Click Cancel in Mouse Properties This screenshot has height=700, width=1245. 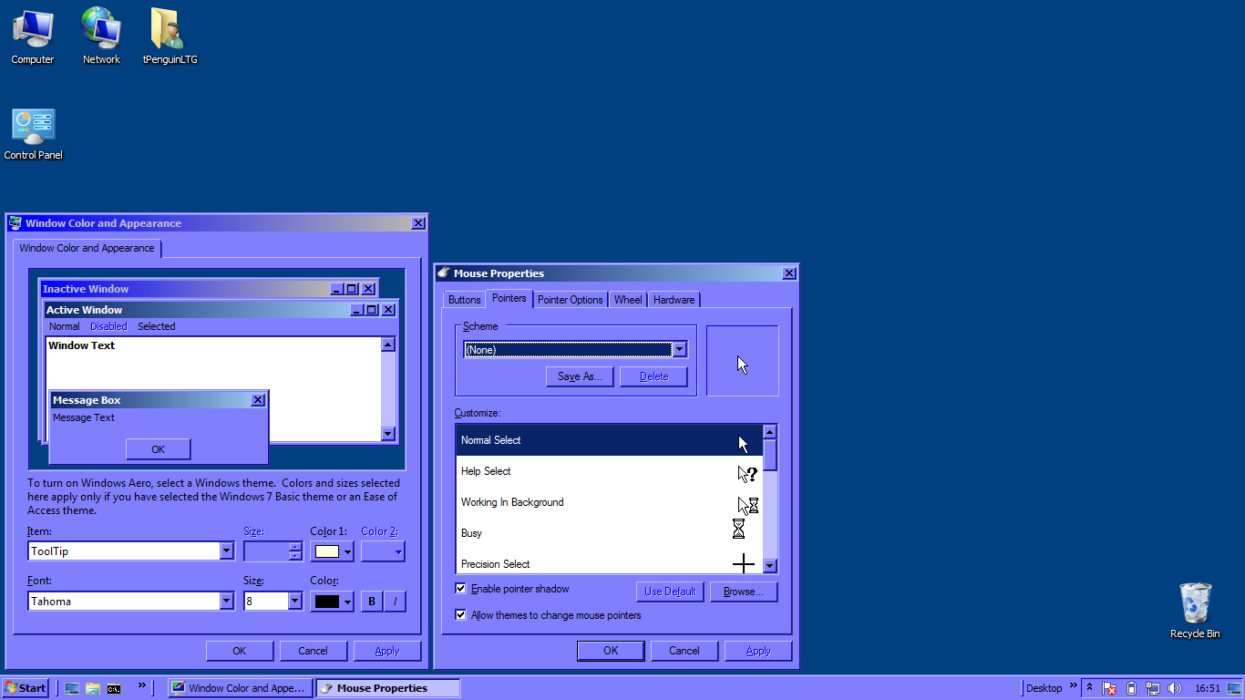click(684, 651)
